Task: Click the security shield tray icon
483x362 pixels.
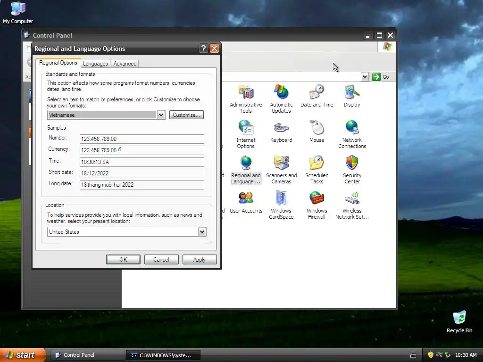Action: pyautogui.click(x=431, y=355)
